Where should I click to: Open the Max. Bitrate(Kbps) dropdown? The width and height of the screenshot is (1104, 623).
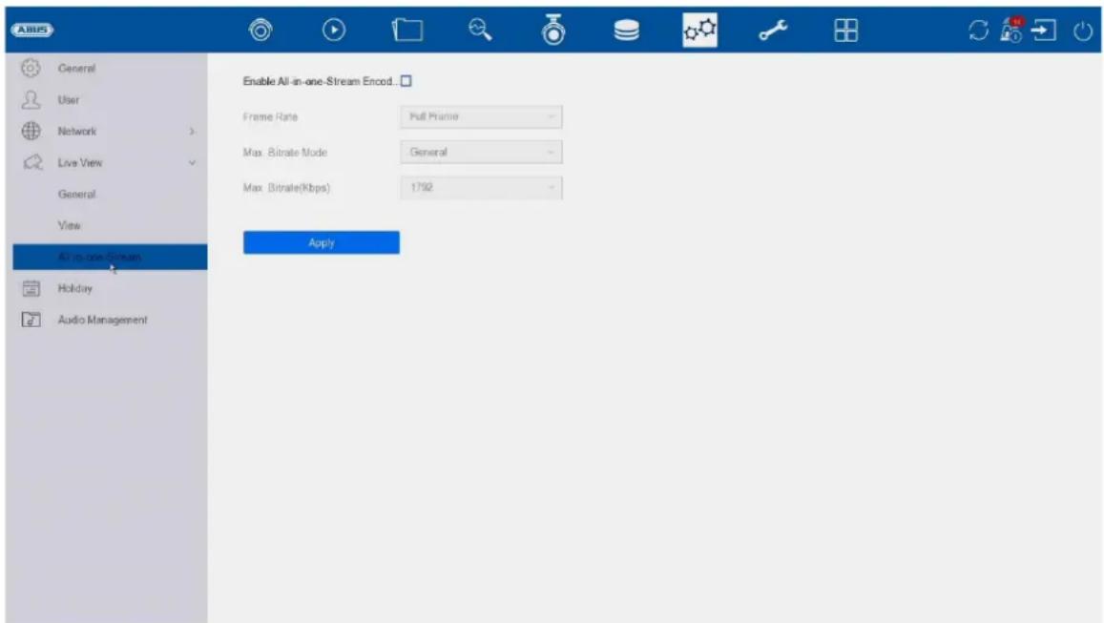(x=481, y=187)
